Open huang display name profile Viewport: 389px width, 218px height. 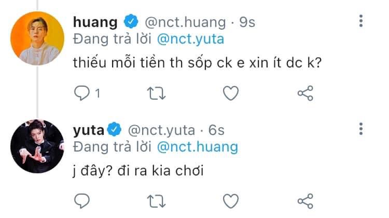95,22
